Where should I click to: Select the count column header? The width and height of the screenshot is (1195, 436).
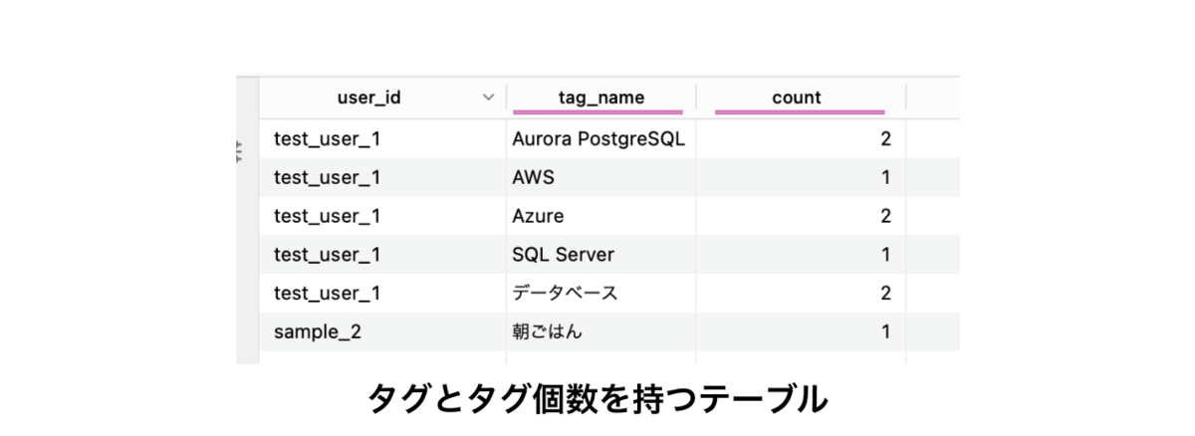800,98
